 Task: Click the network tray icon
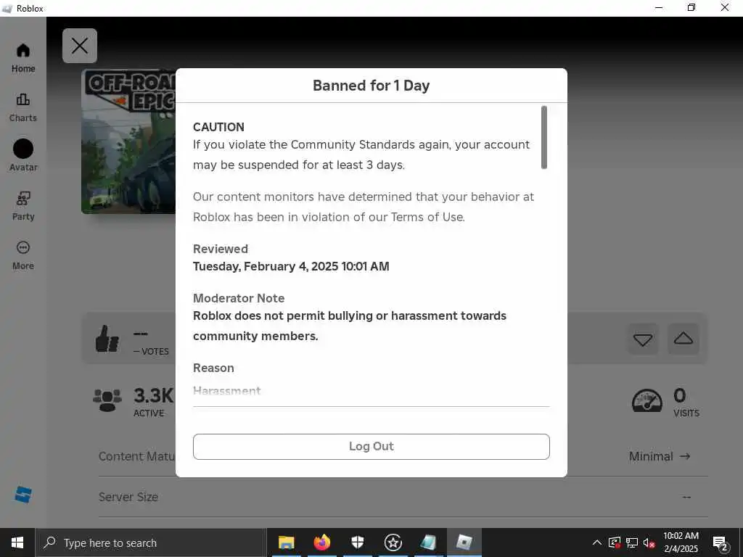[x=632, y=542]
